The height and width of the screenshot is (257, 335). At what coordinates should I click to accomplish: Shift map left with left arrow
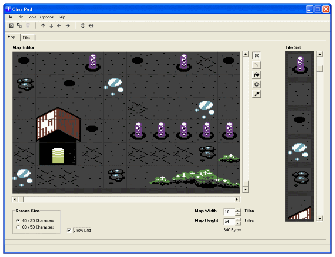(59, 26)
